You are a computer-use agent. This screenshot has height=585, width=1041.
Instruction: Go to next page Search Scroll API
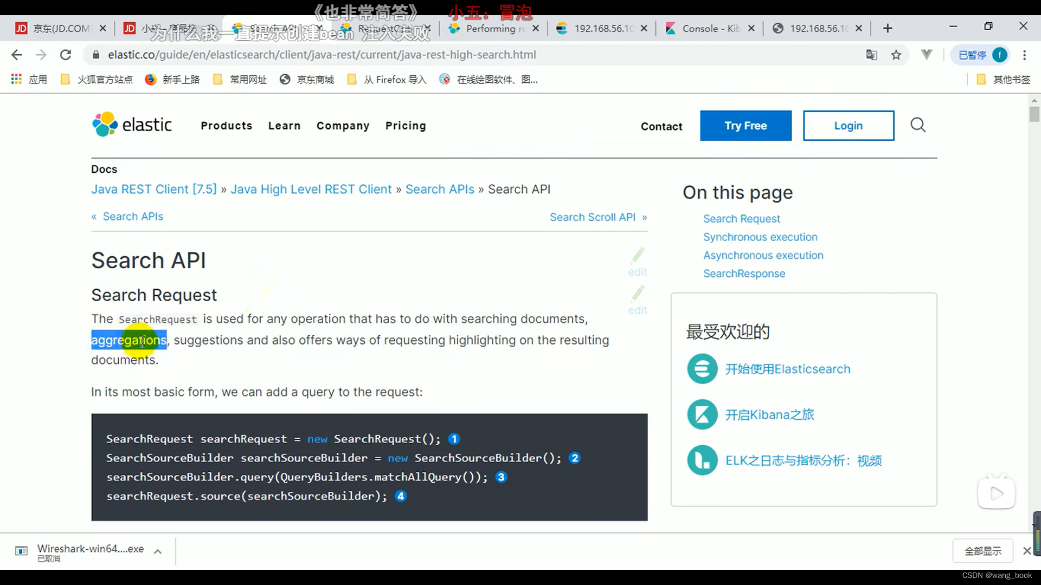pos(599,217)
